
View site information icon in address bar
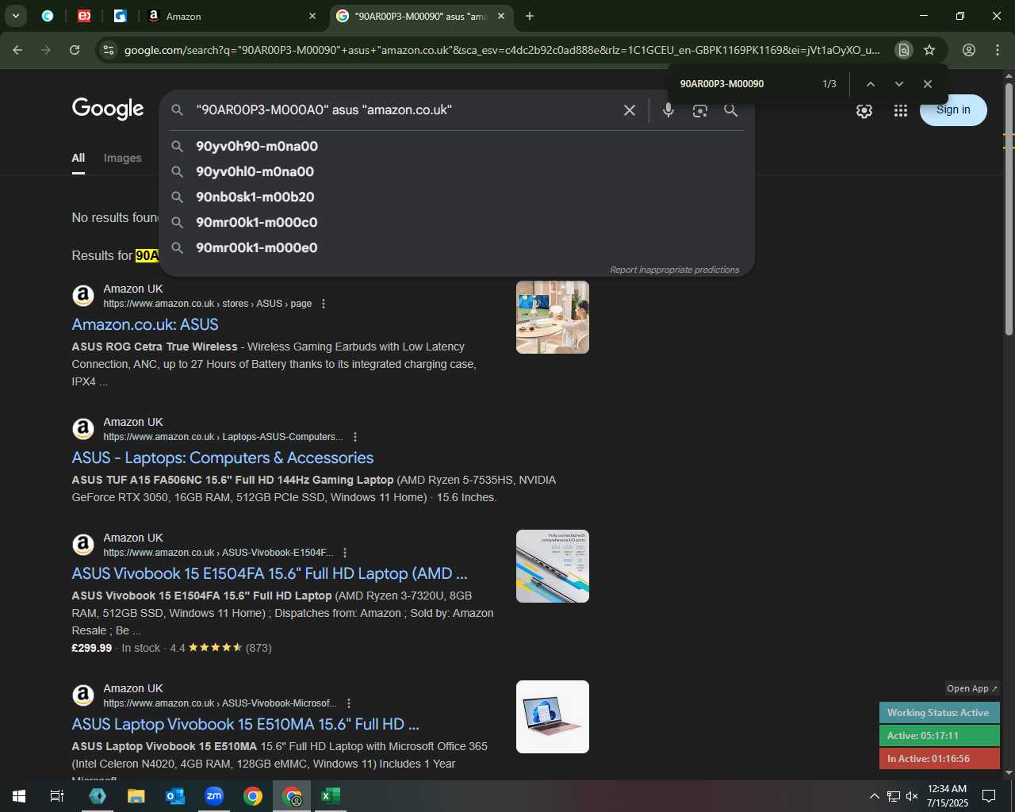(x=109, y=50)
